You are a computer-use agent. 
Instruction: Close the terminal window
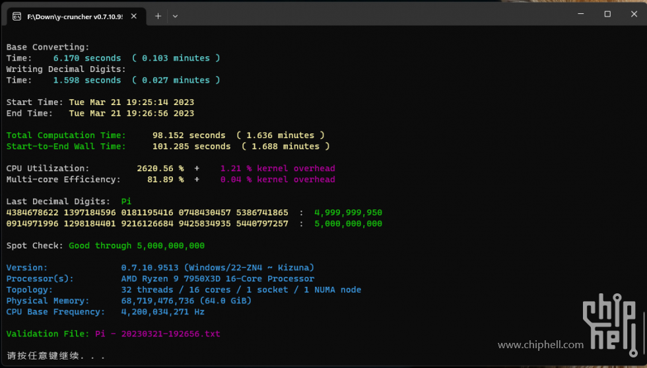pos(634,14)
